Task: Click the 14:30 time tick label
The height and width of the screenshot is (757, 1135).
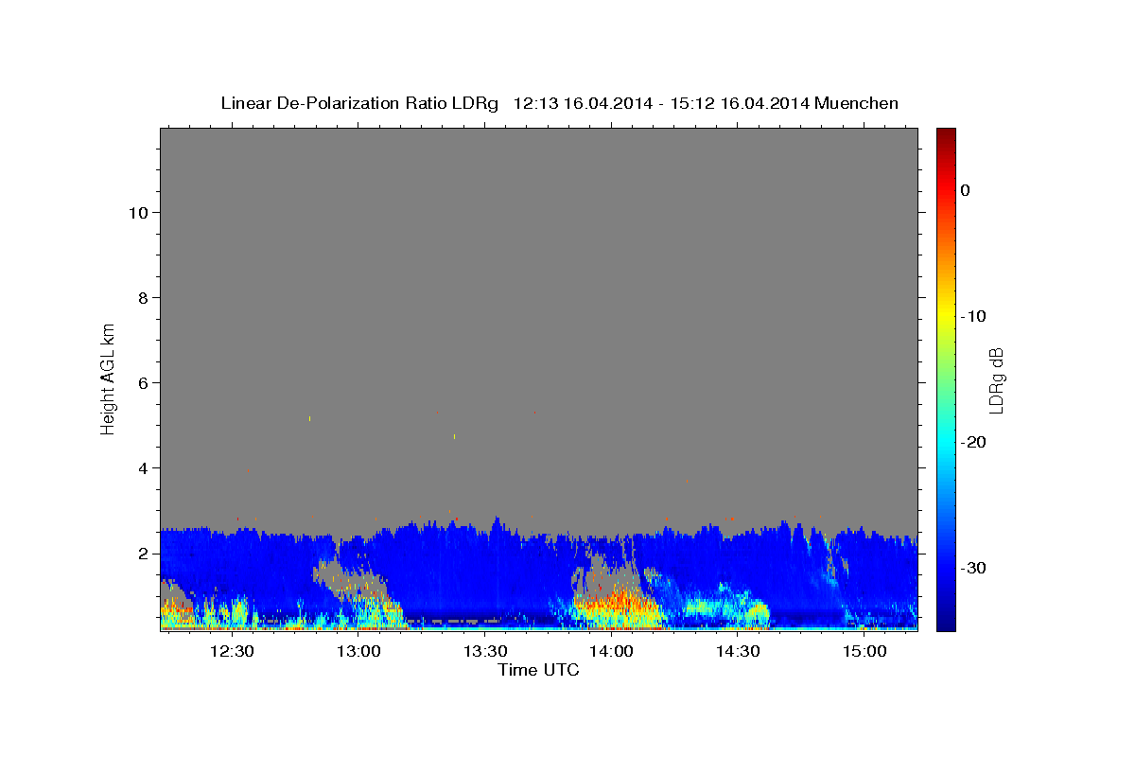Action: point(738,651)
